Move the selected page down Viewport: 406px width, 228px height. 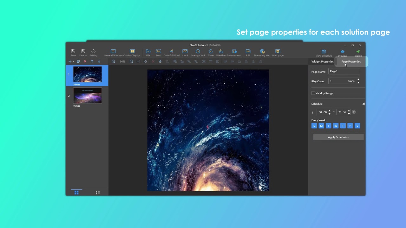tap(99, 61)
